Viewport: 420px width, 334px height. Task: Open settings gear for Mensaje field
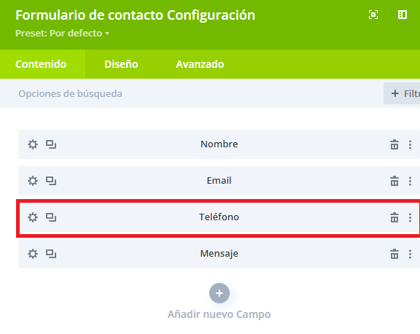coord(33,254)
